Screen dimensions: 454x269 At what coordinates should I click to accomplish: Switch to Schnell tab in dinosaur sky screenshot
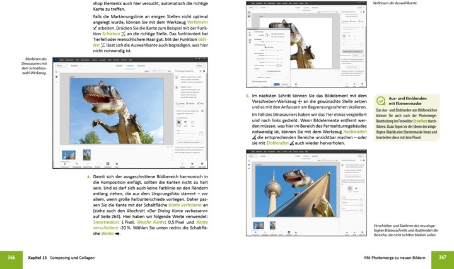pos(119,66)
